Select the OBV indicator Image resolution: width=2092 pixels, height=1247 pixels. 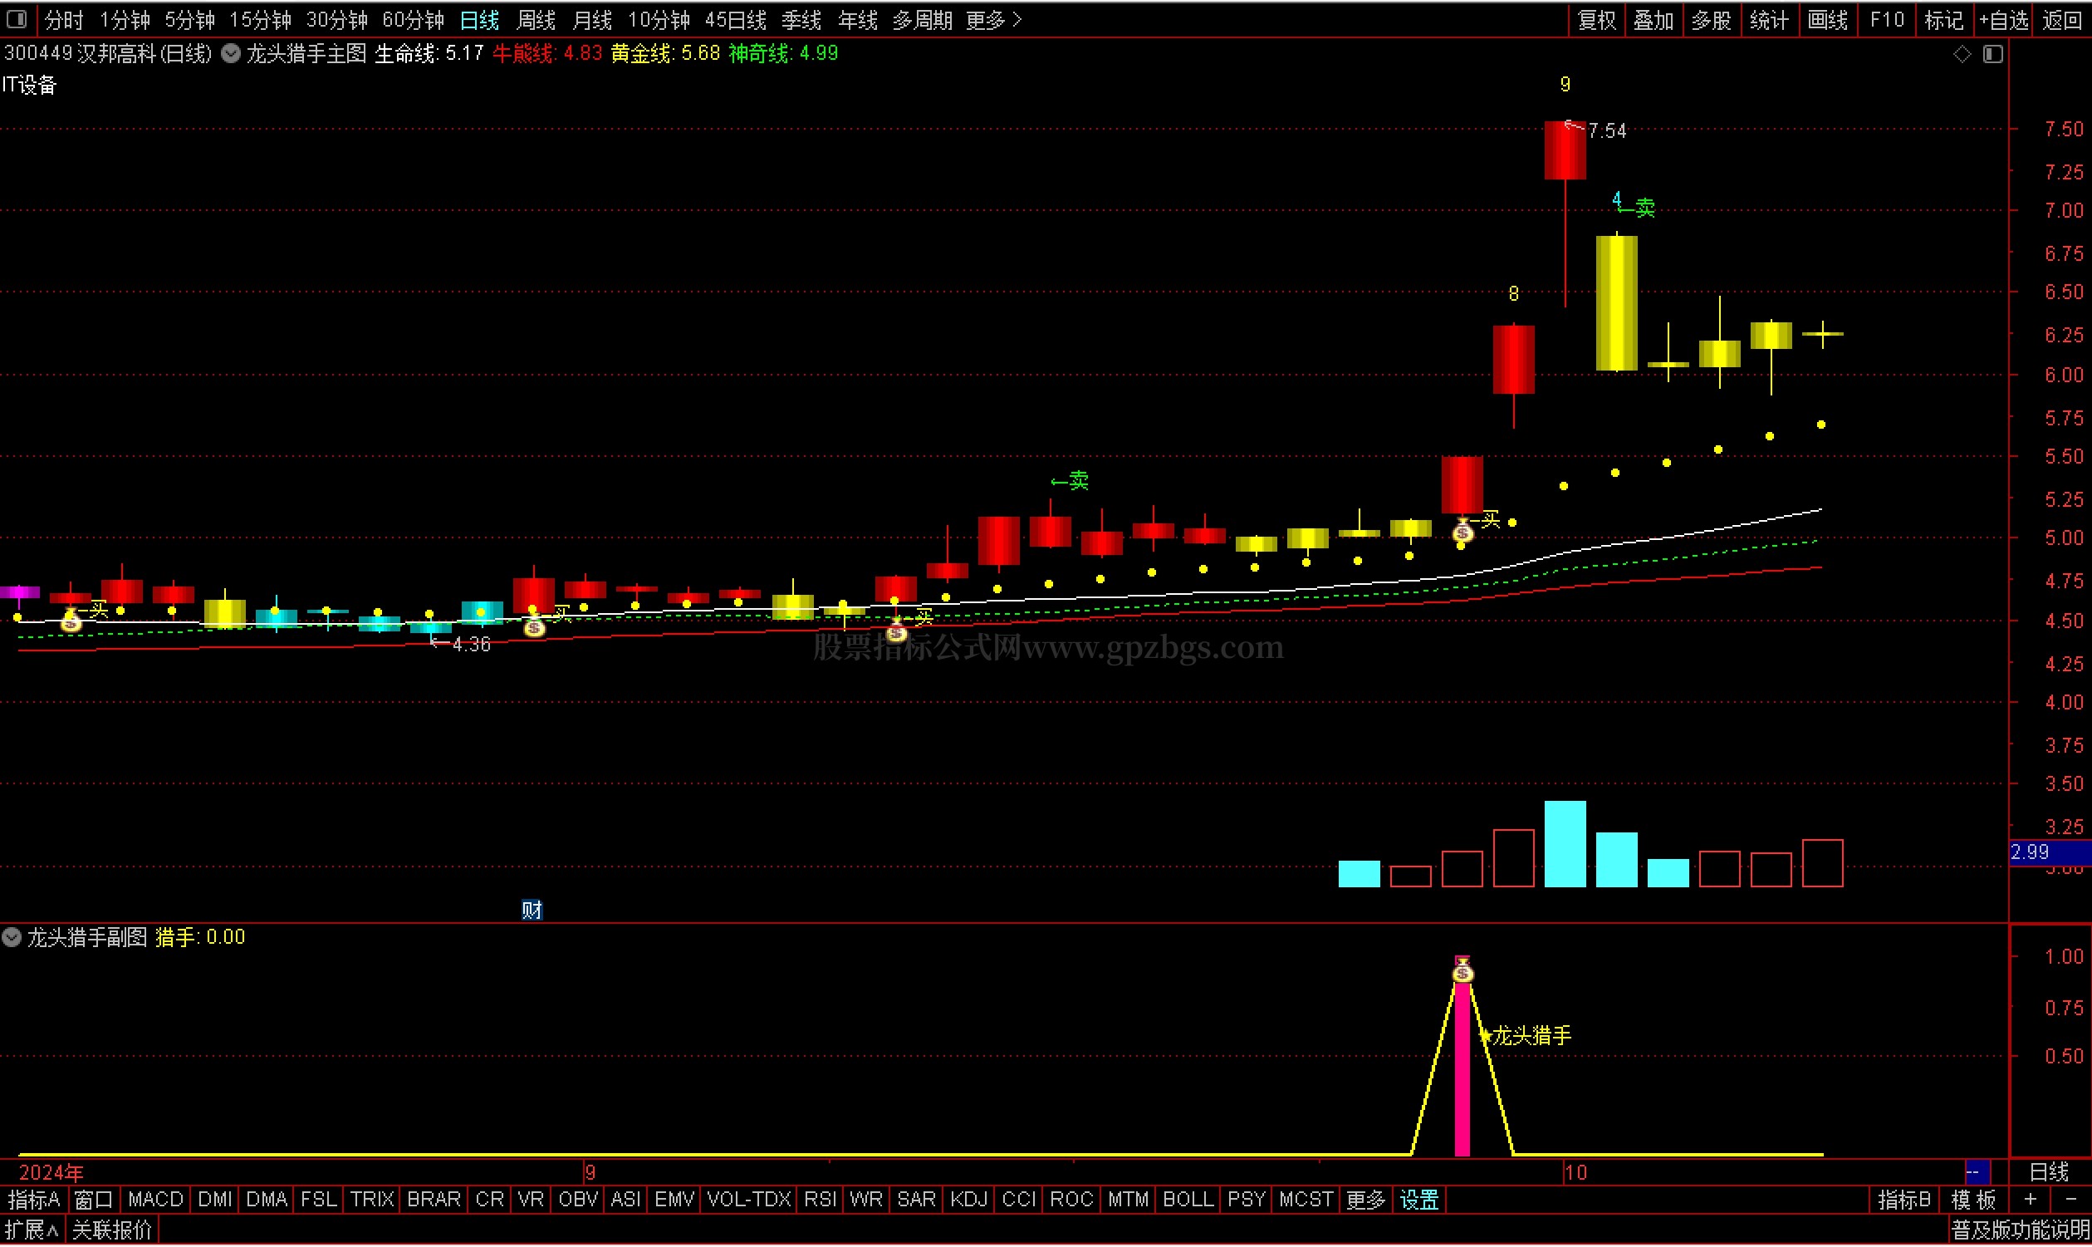(x=578, y=1200)
